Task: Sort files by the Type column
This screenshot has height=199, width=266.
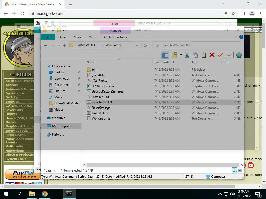Action: click(195, 62)
